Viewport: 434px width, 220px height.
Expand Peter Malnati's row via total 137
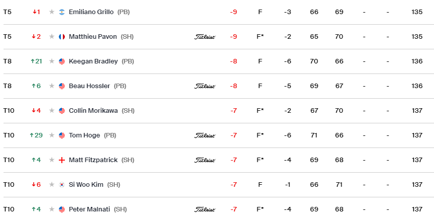click(x=417, y=209)
